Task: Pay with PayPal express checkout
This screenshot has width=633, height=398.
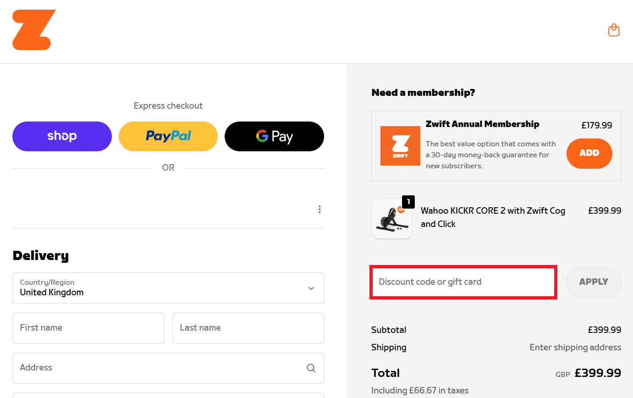Action: click(x=168, y=136)
